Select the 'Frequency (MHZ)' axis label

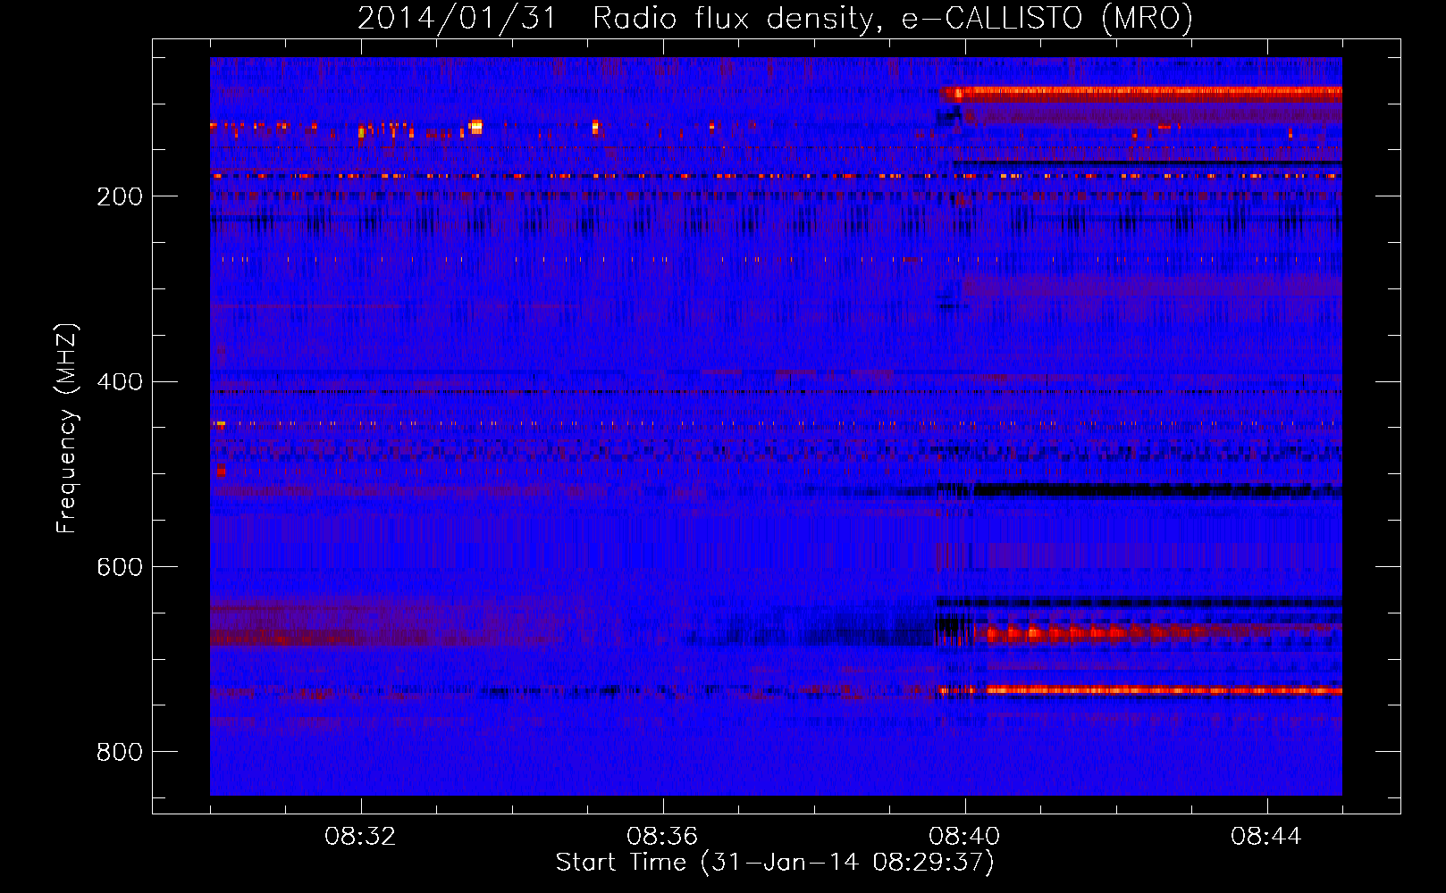[67, 429]
